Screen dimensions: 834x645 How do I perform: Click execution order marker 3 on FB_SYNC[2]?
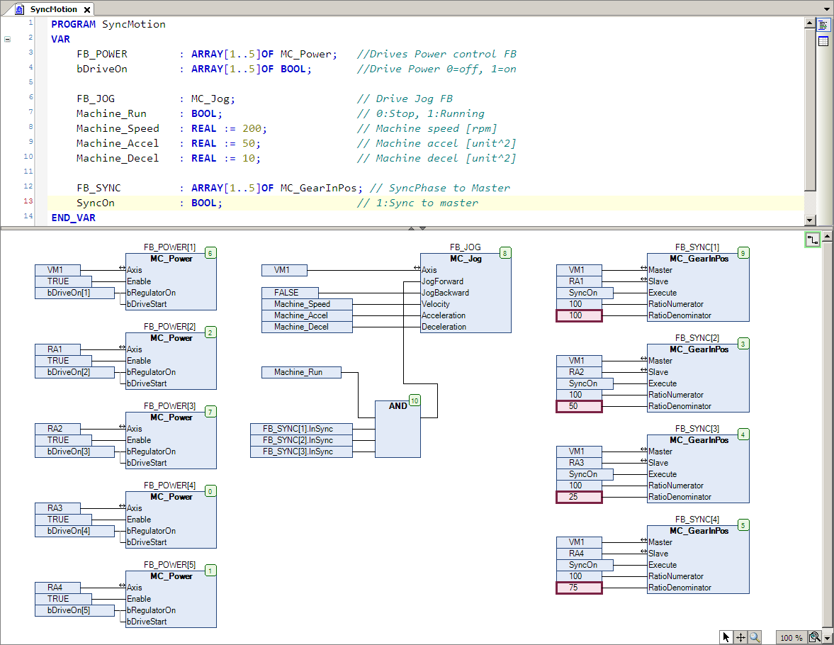[x=743, y=343]
